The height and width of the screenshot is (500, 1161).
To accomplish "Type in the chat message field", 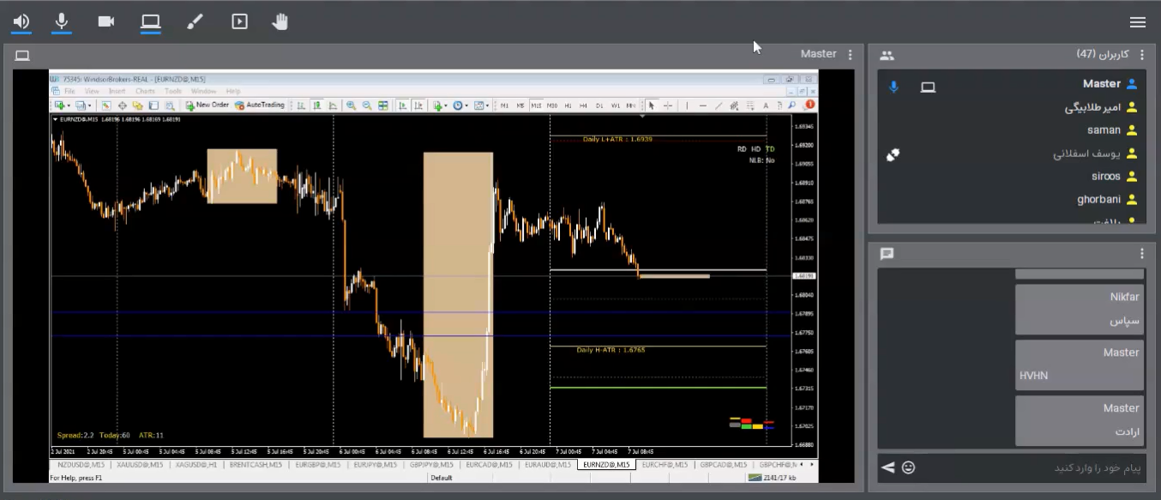I will (x=1029, y=467).
